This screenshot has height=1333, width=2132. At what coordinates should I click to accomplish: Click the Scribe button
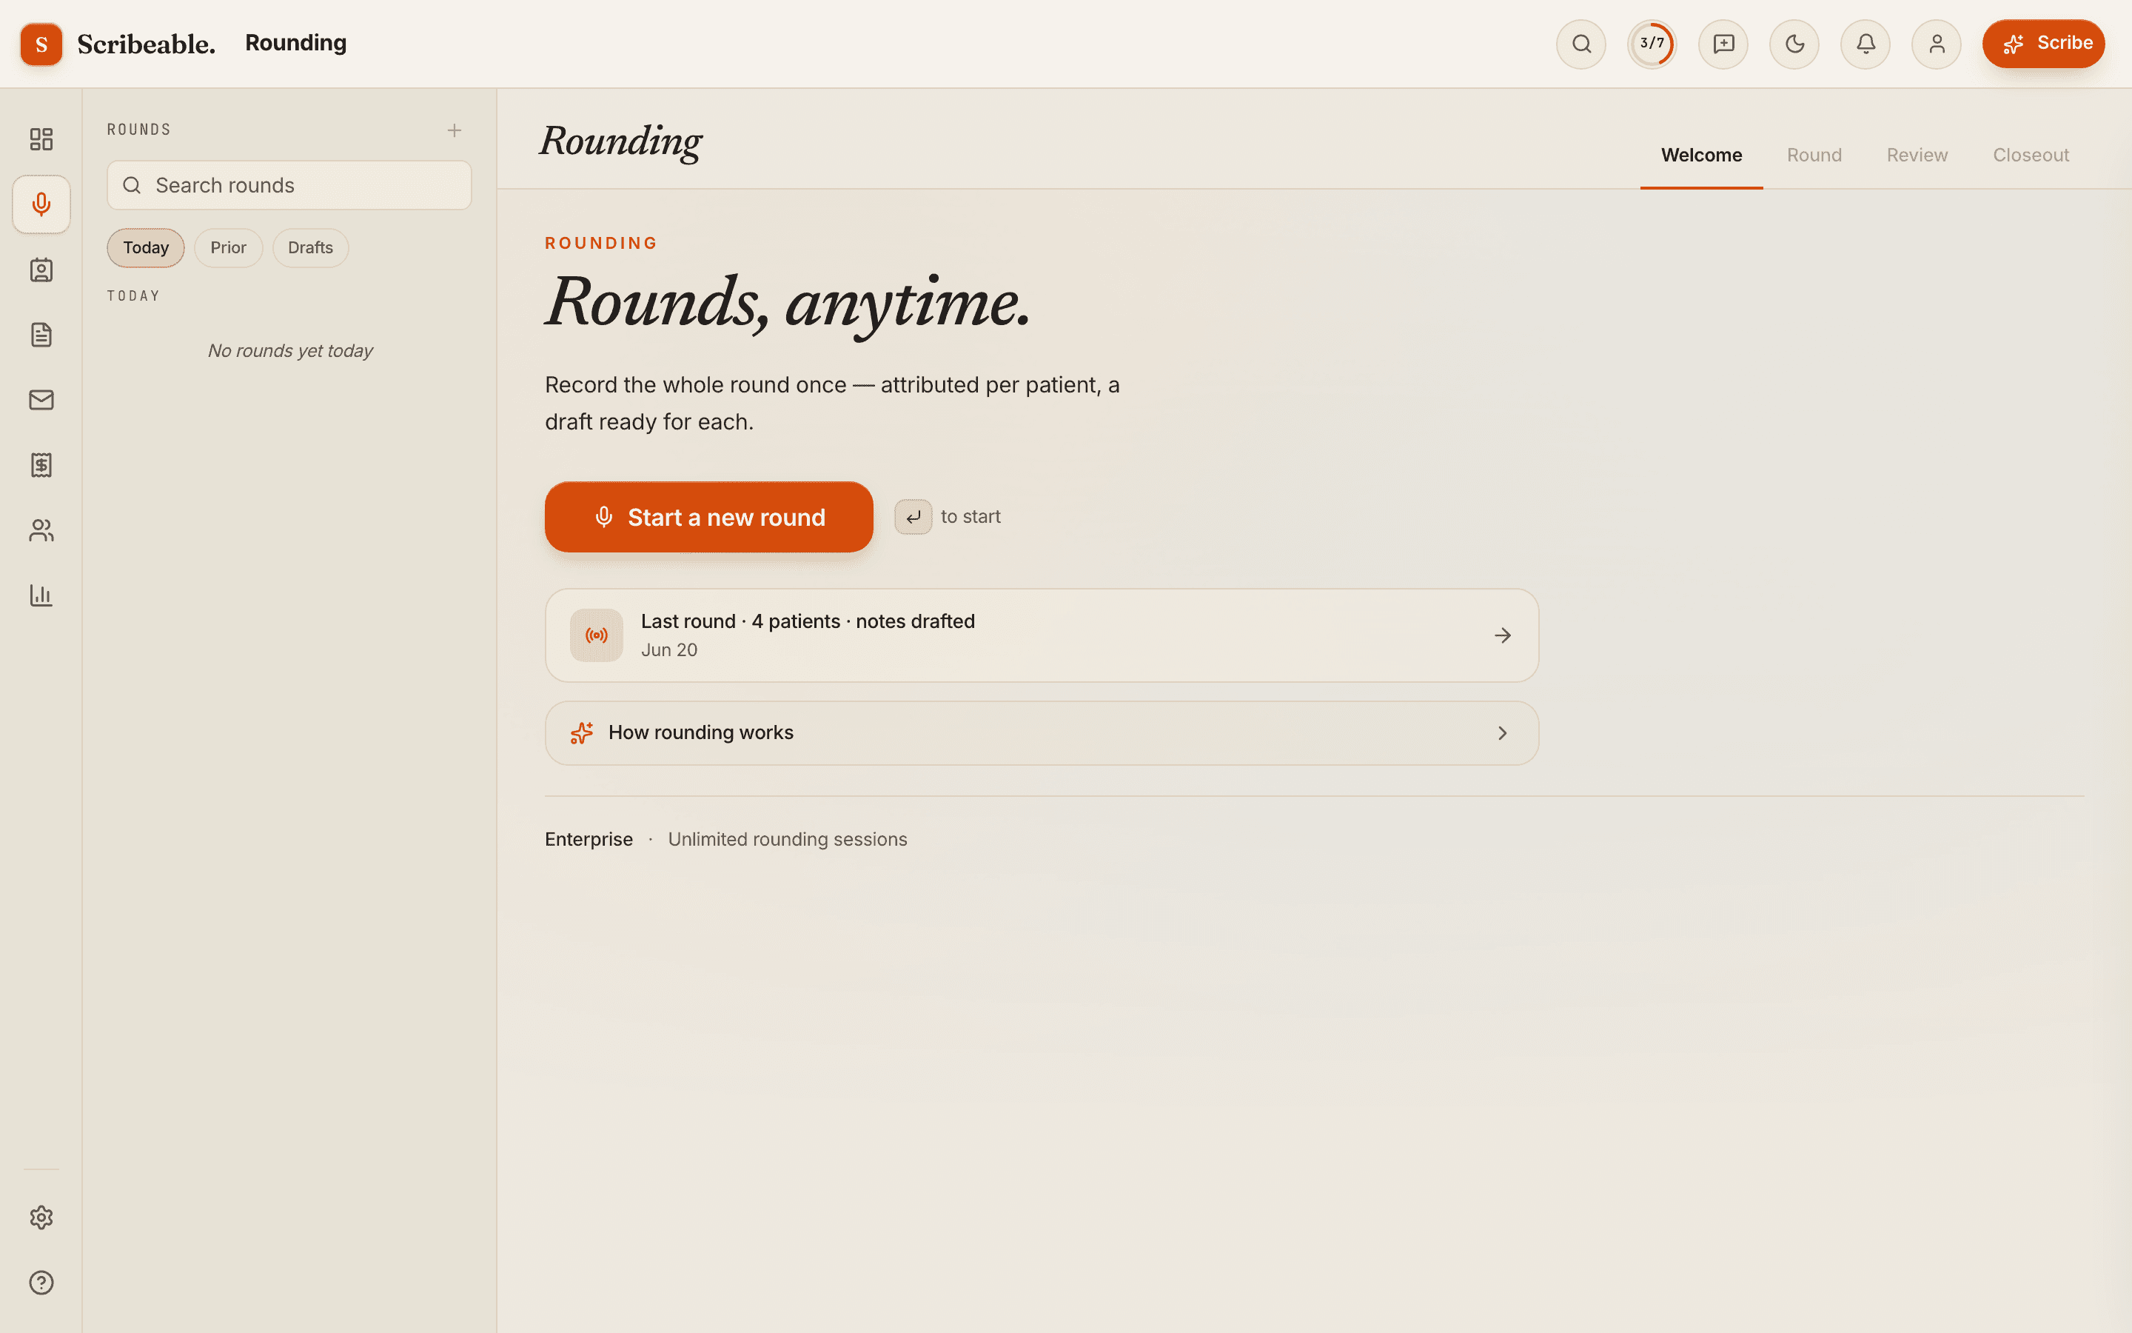click(x=2043, y=44)
